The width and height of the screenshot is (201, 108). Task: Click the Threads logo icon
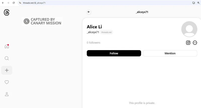[7, 13]
